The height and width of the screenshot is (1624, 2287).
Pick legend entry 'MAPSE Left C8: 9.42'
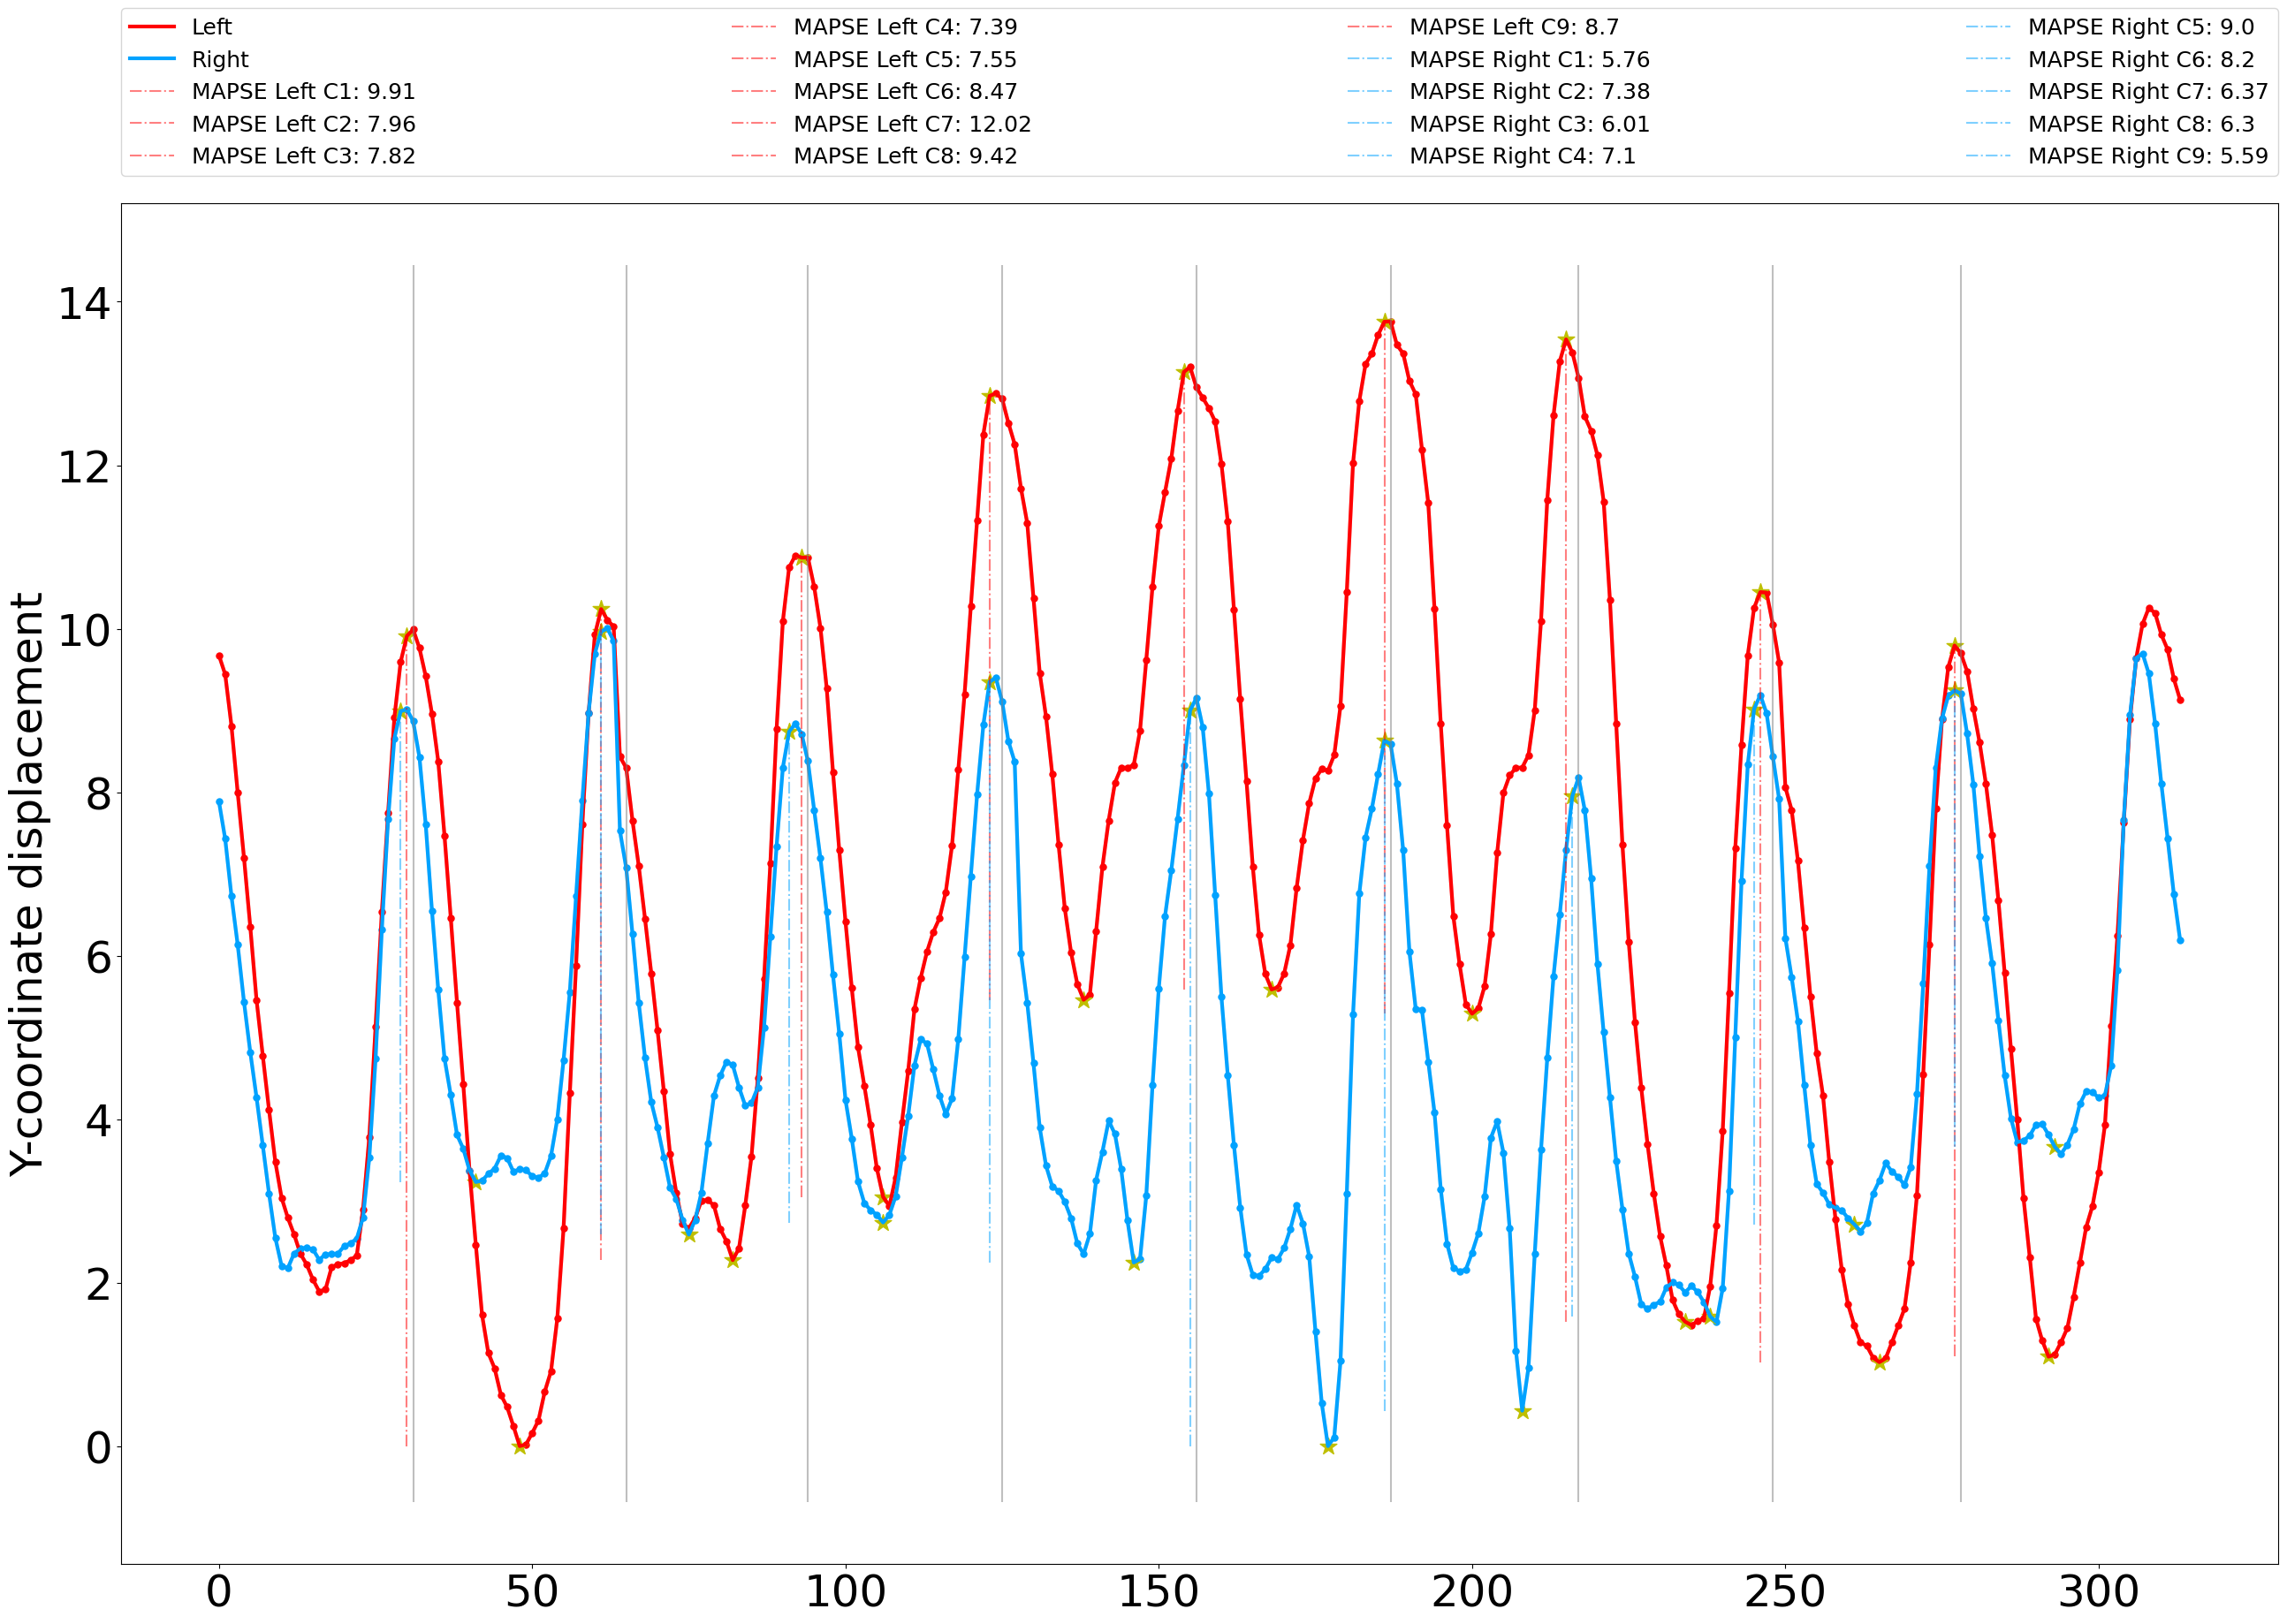coord(905,156)
